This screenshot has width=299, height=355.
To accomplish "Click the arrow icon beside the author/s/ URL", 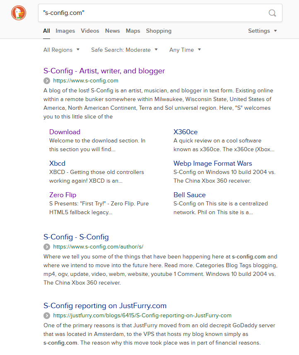I will 47,247.
